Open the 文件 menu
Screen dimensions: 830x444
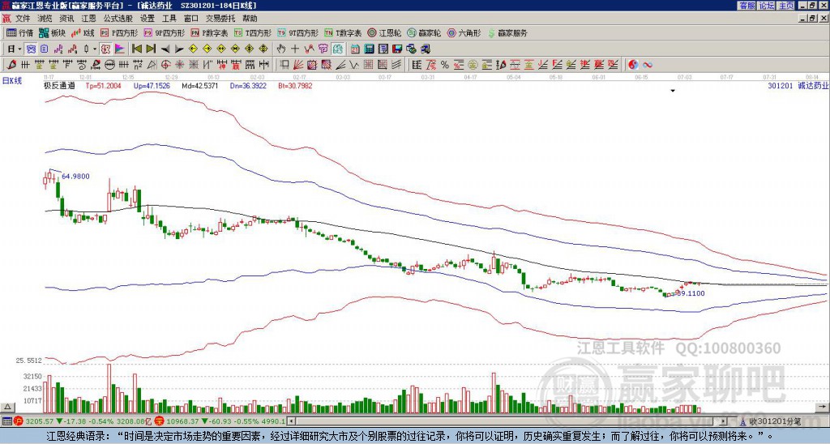[23, 19]
